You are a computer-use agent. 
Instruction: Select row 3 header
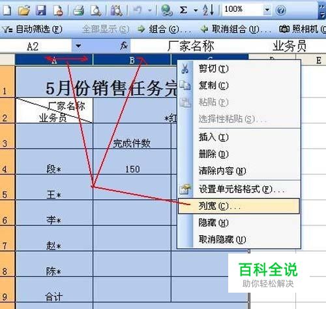click(7, 137)
